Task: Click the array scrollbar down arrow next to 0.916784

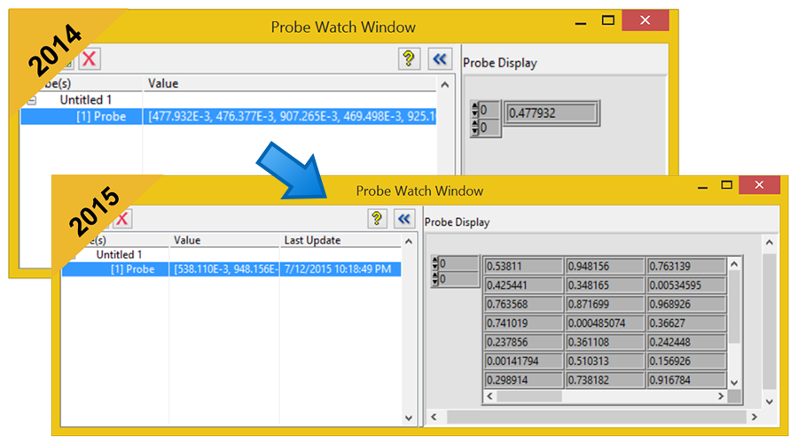Action: coord(733,380)
